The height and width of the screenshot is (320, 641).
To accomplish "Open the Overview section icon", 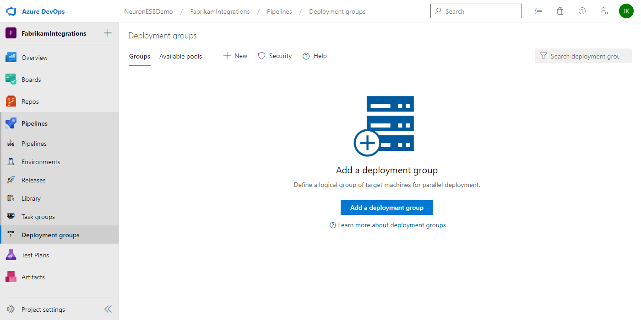I will pyautogui.click(x=11, y=58).
